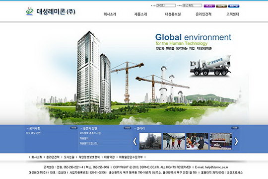Image resolution: width=268 pixels, height=179 pixels.
Task: Click the 오시는길 footer link
Action: point(69,157)
